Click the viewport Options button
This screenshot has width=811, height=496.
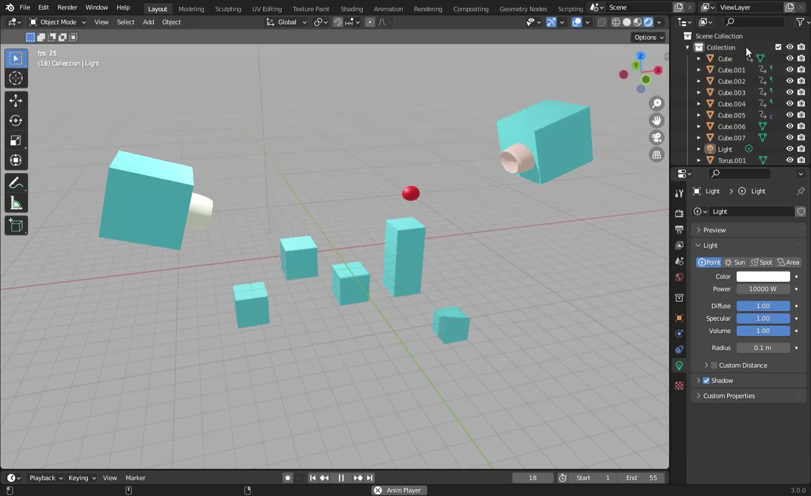click(648, 37)
